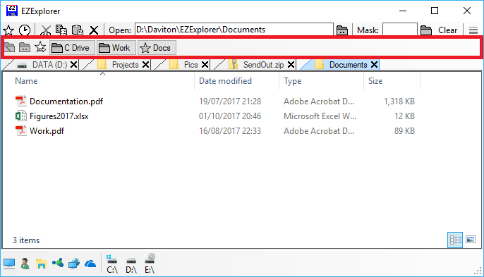Sort by Size column header

[375, 81]
